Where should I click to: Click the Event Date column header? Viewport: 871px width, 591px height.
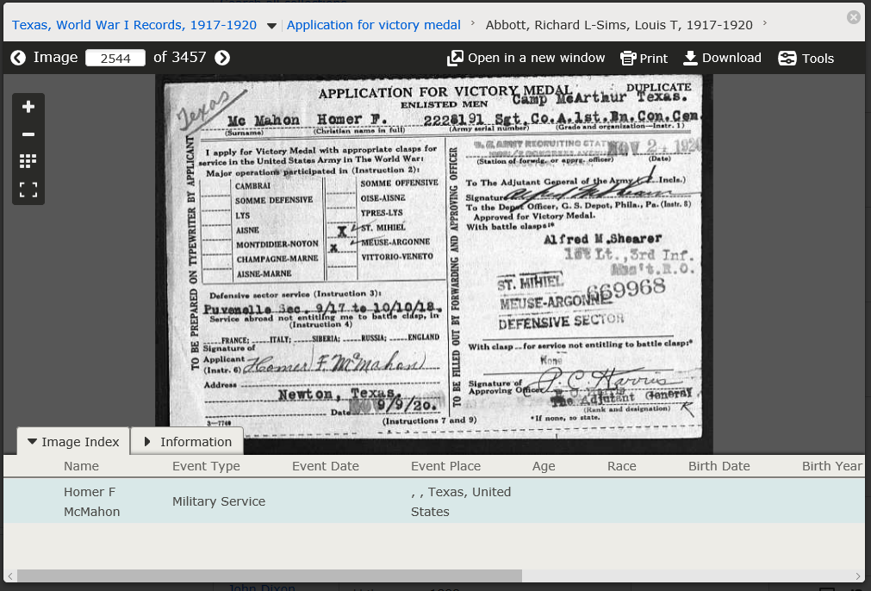326,466
